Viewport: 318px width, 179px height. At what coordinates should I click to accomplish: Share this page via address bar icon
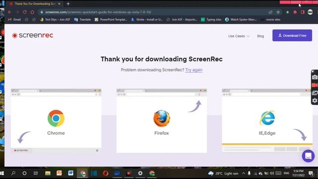[270, 12]
